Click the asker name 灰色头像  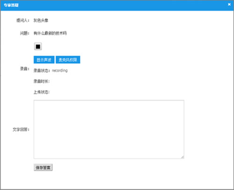click(x=41, y=21)
